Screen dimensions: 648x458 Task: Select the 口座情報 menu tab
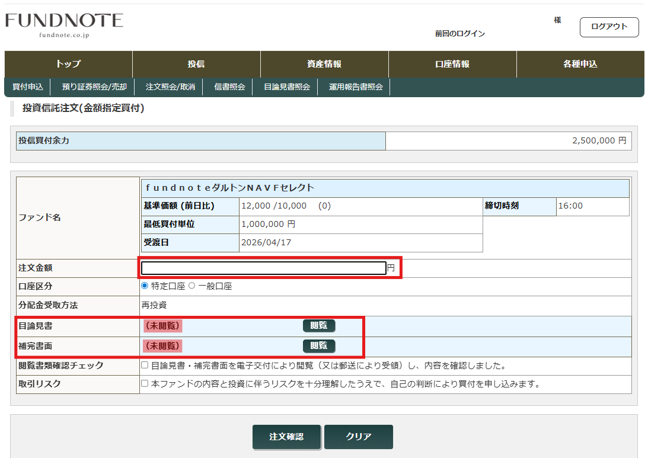click(x=452, y=65)
